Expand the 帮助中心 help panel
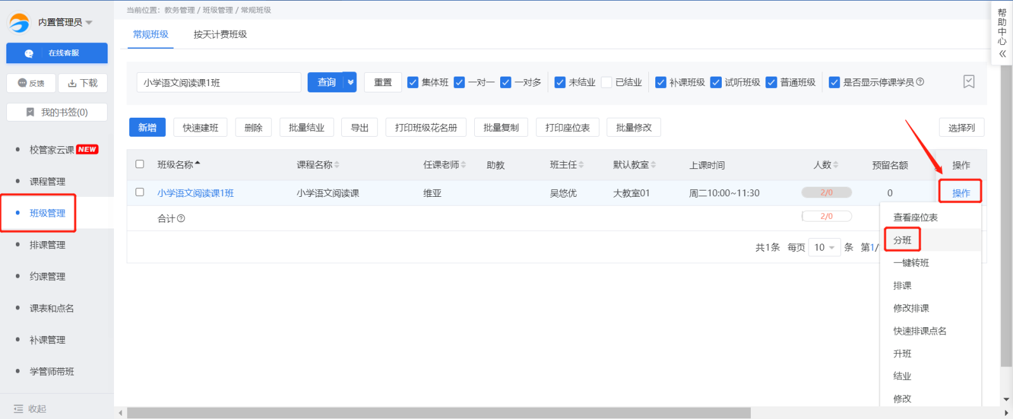 click(x=1002, y=33)
